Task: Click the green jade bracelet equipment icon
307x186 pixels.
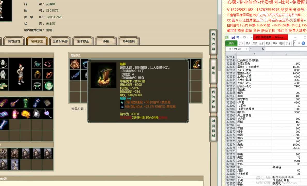Action: (49, 85)
